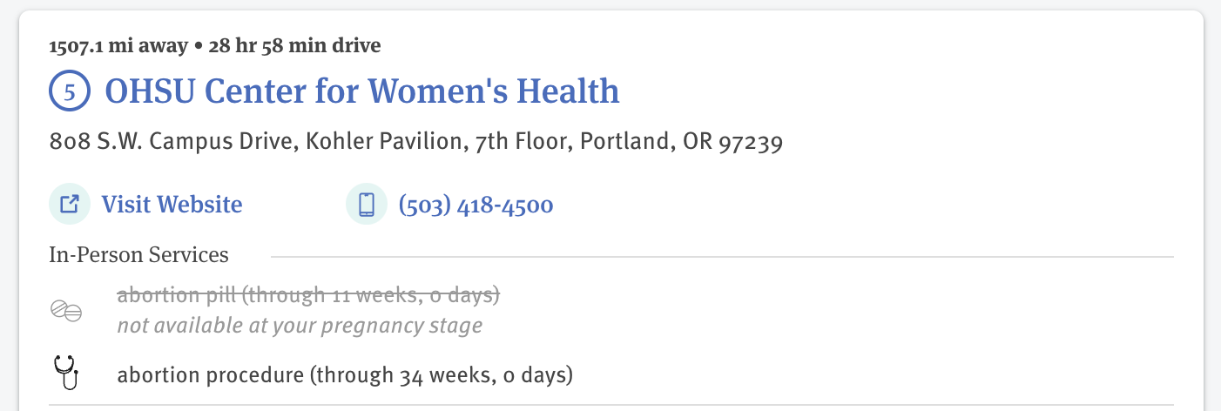
Task: Click the struck-through abortion pill service entry
Action: click(x=308, y=295)
